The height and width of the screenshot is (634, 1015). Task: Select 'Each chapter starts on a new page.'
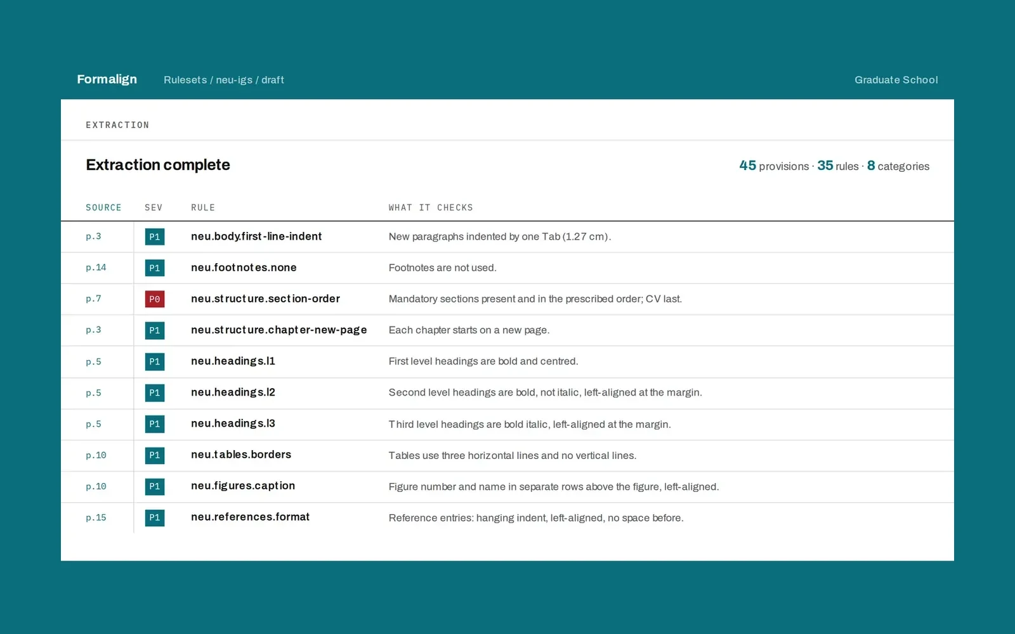[x=469, y=330]
